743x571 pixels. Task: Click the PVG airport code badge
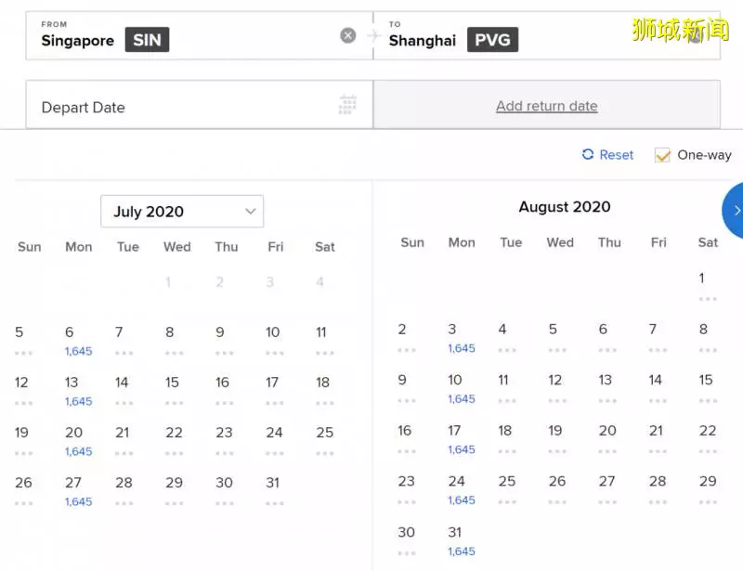(492, 40)
